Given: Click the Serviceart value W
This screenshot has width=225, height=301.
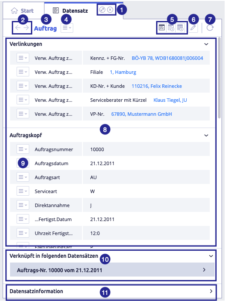Looking at the screenshot, I should [92, 192].
